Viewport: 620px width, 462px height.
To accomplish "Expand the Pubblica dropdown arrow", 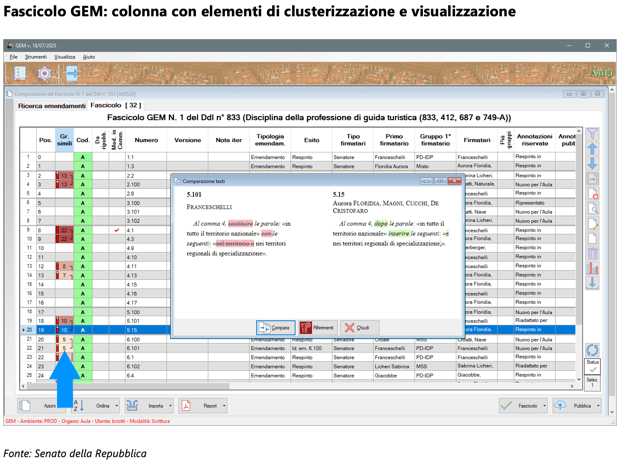I will click(598, 406).
